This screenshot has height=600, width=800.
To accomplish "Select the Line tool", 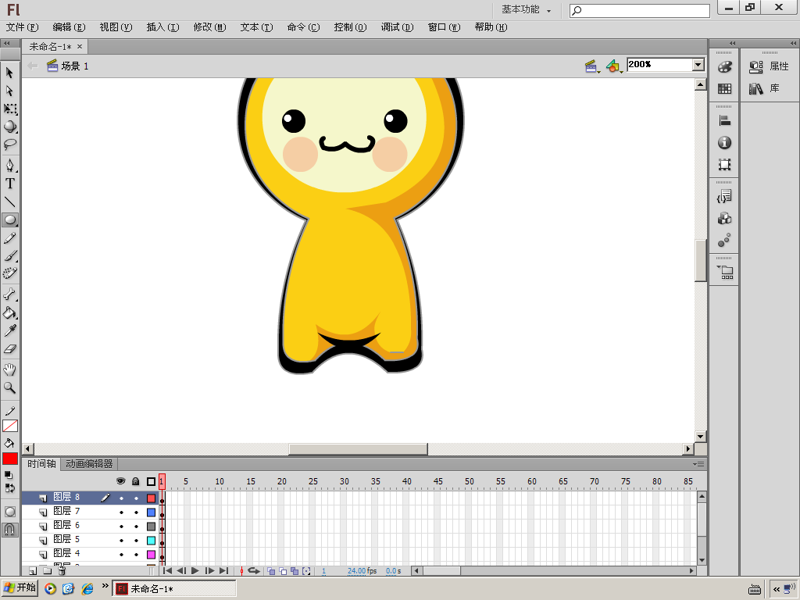I will pos(9,202).
